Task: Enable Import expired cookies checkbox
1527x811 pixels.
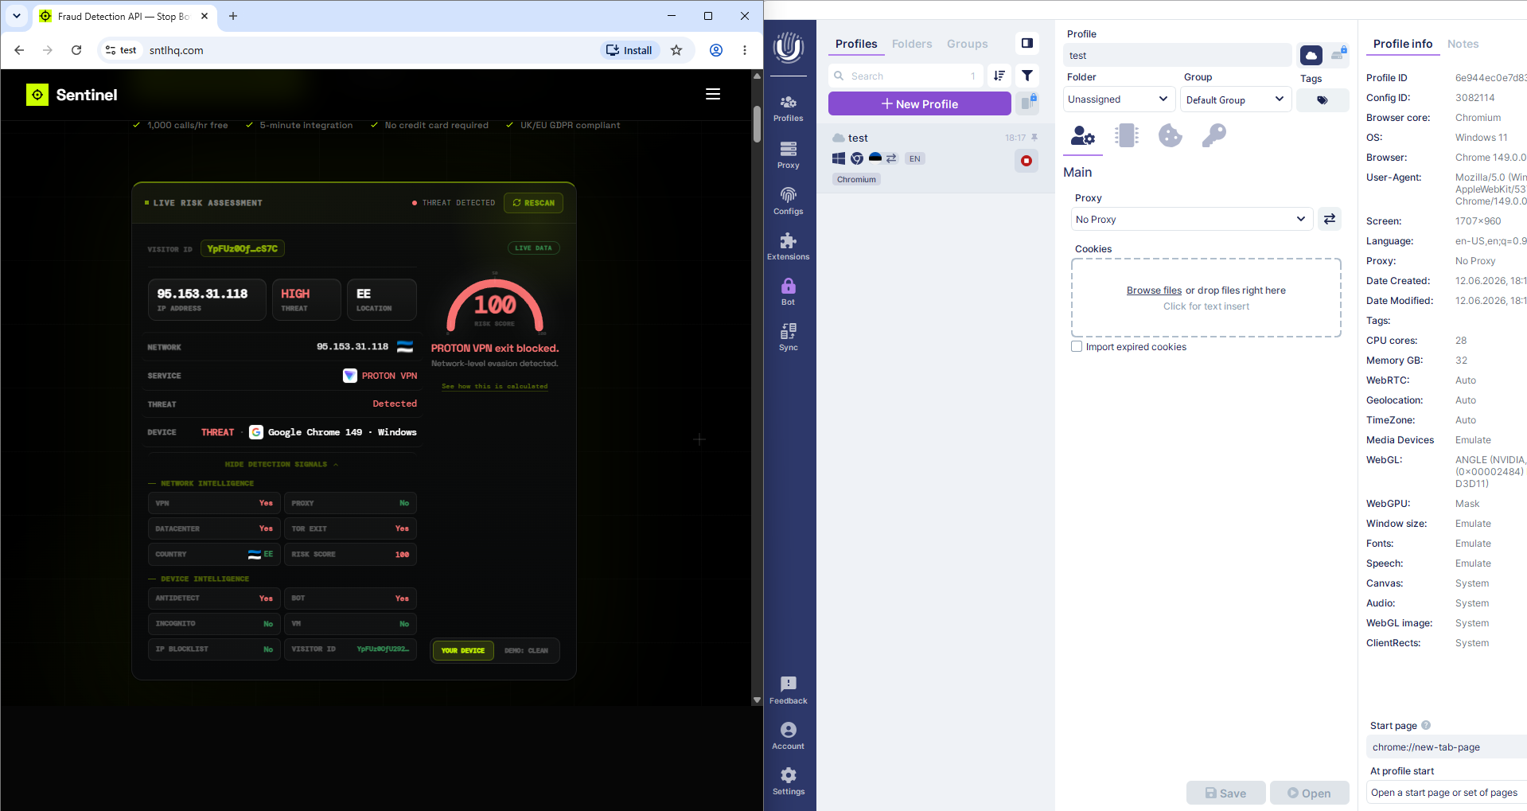Action: [1077, 346]
